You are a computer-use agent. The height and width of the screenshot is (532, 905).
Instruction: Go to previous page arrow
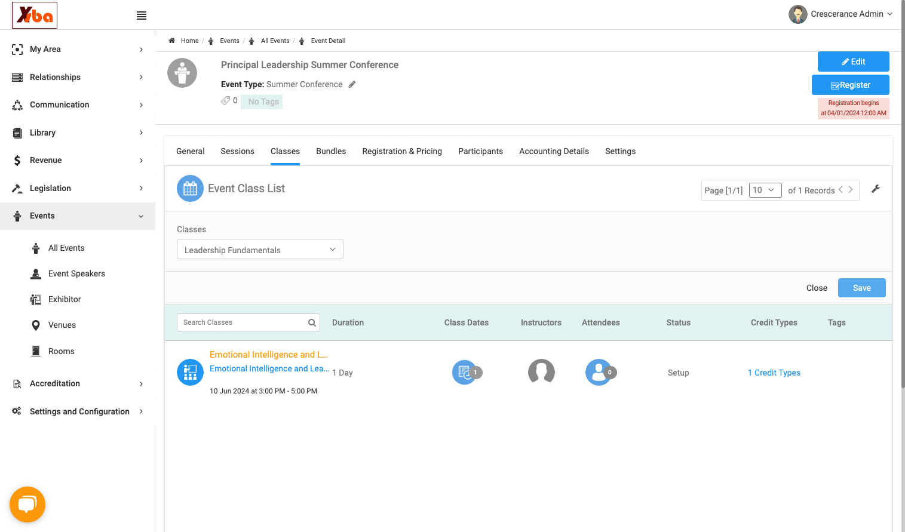tap(840, 190)
